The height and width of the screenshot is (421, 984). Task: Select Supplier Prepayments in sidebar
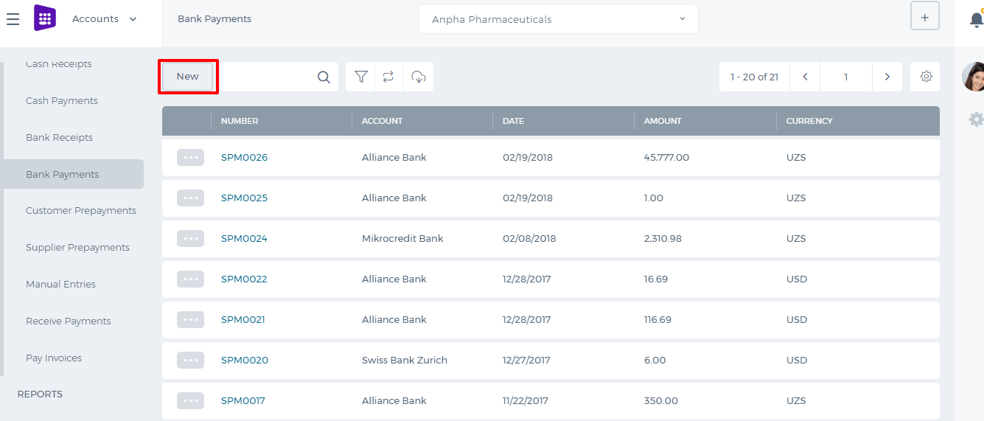(77, 248)
